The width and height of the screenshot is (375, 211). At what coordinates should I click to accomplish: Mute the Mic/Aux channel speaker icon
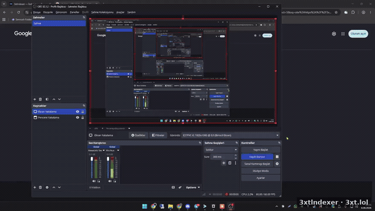pyautogui.click(x=110, y=181)
